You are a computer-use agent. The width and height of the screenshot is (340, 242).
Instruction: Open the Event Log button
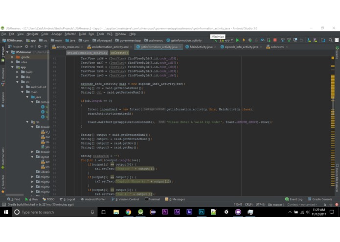click(294, 199)
